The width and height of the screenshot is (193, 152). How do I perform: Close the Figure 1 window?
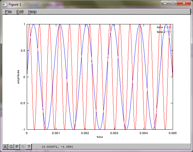coord(184,3)
